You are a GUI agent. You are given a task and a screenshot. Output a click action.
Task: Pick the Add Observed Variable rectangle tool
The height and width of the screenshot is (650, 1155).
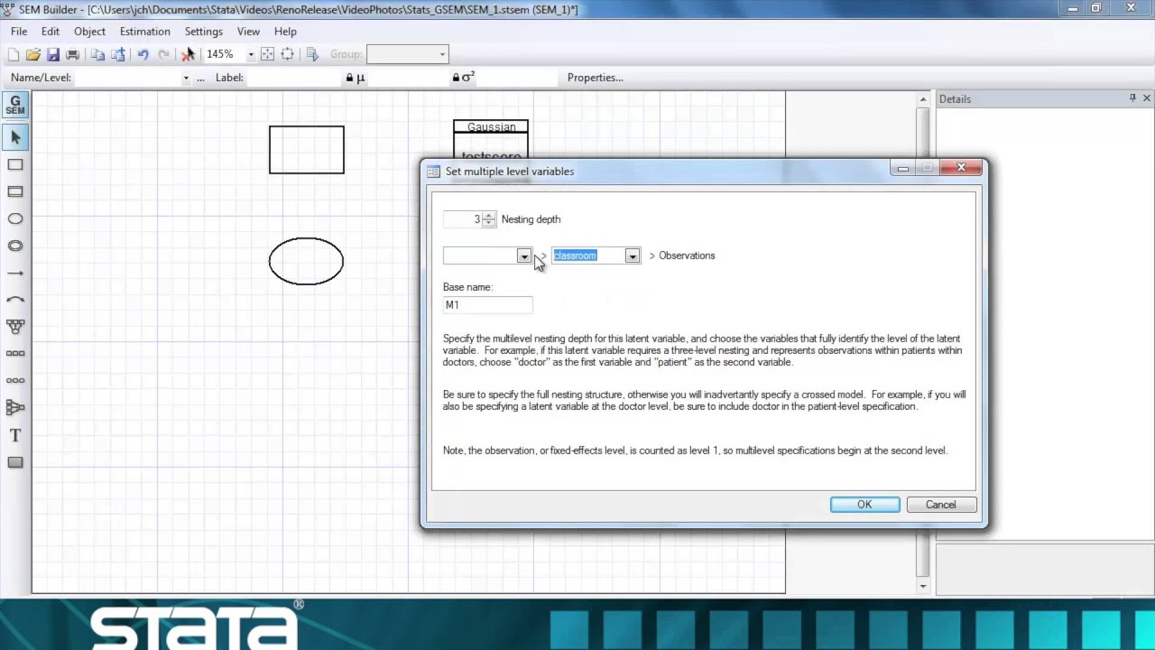15,164
